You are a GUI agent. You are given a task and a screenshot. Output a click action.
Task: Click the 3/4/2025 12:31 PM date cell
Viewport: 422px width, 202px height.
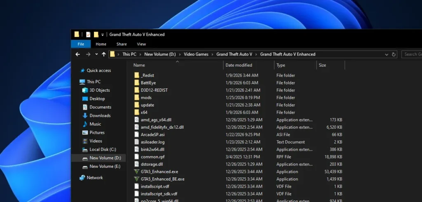point(243,157)
